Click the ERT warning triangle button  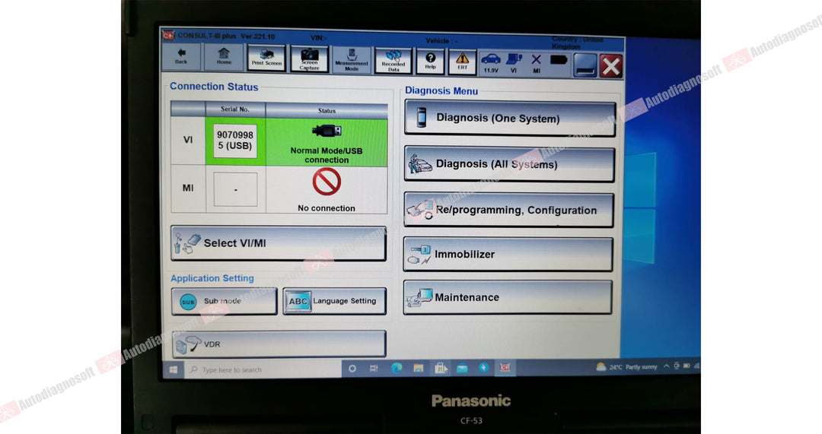click(463, 62)
